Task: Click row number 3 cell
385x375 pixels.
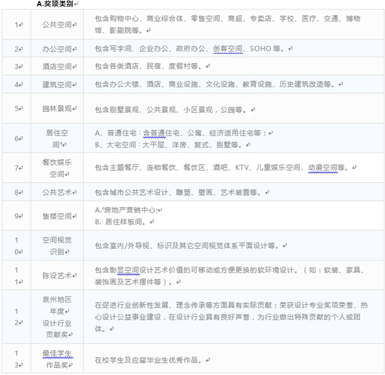Action: [16, 67]
